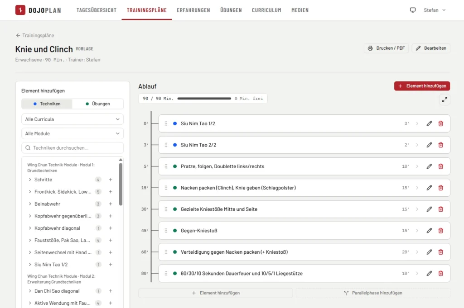Delete the Pratze, folgen, Doublette element
Screen dimensions: 464x308
pos(440,166)
